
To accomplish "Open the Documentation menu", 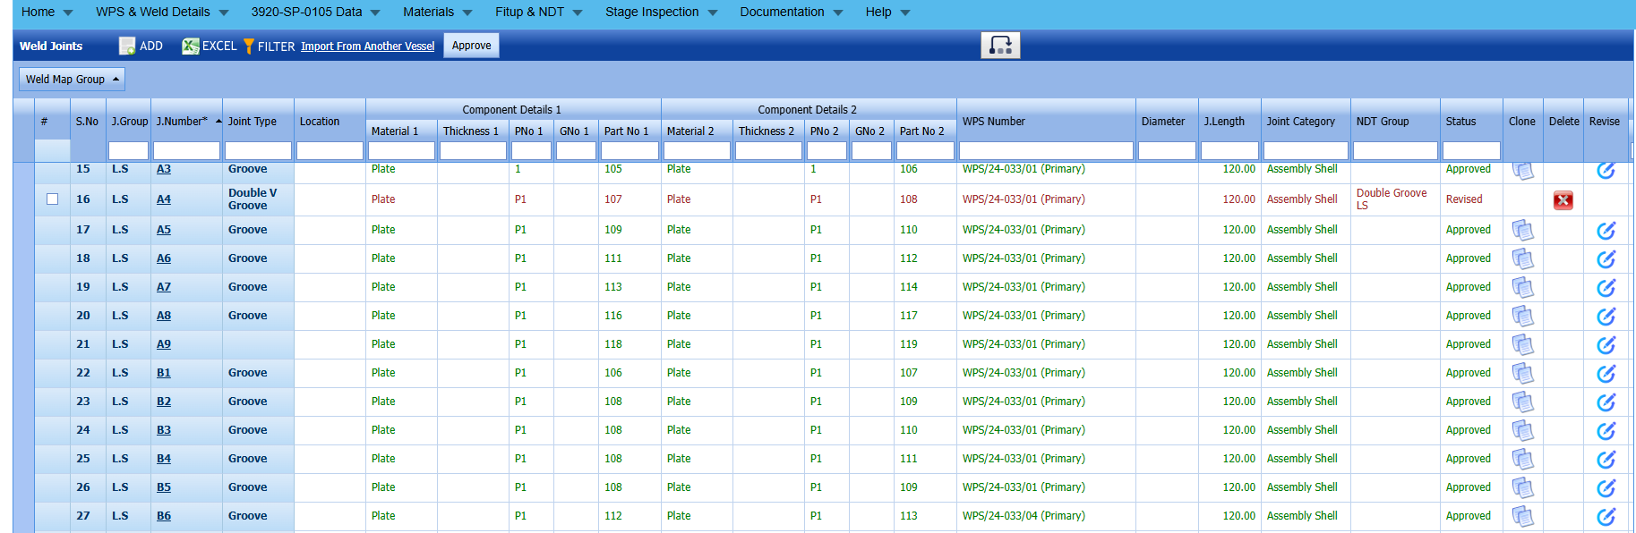I will click(x=791, y=13).
